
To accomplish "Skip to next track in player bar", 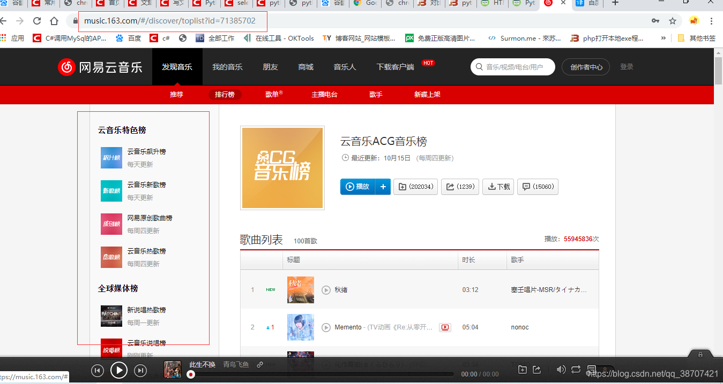I will pyautogui.click(x=140, y=371).
